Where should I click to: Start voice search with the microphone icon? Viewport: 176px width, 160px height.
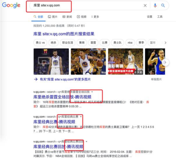155,5
